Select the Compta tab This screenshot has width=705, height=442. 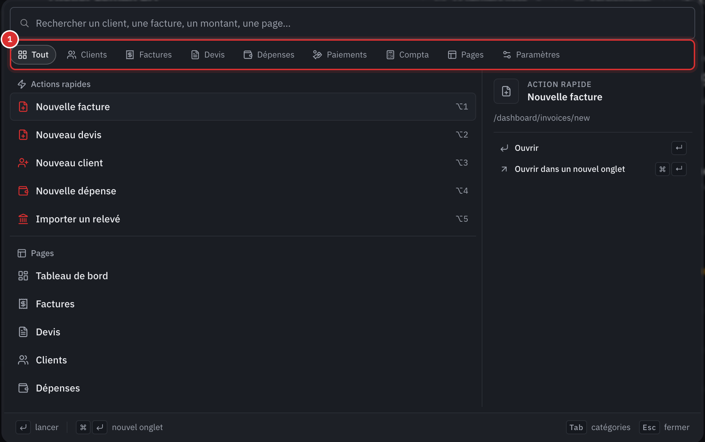[x=407, y=55]
